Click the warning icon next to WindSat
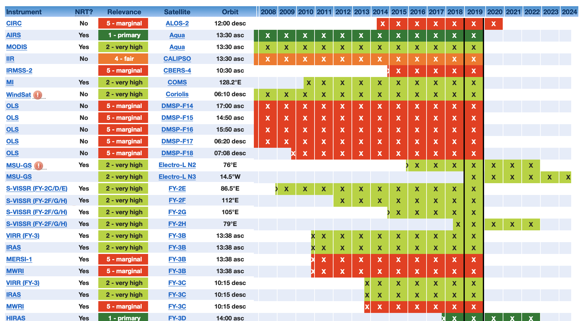Viewport: 583px width, 321px height. click(x=38, y=95)
